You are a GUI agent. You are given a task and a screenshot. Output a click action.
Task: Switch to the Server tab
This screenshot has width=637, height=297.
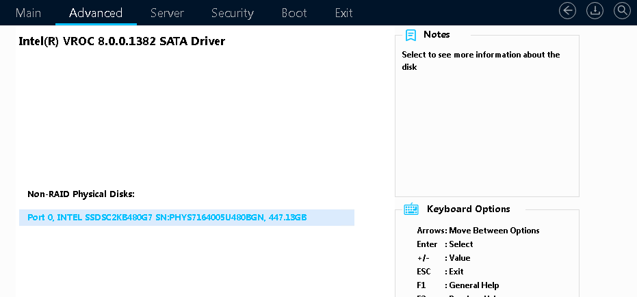pos(167,12)
